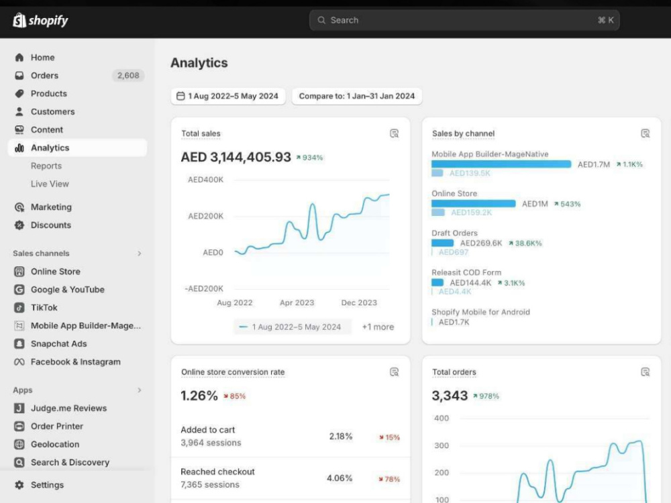Click the Total orders card title
This screenshot has width=671, height=503.
454,372
